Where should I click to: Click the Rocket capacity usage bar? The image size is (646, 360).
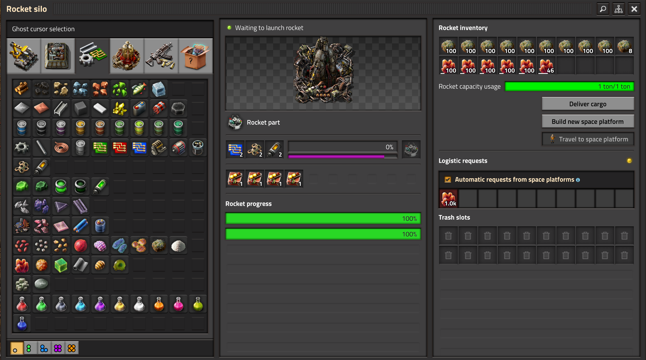tap(569, 86)
